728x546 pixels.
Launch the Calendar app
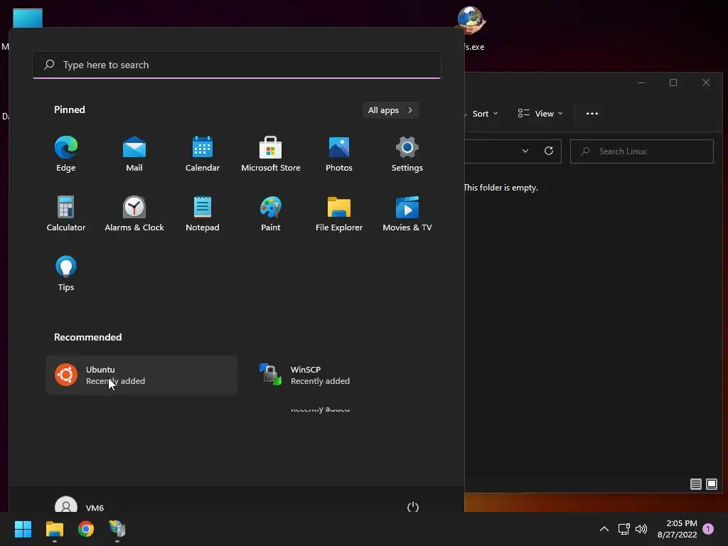coord(203,154)
